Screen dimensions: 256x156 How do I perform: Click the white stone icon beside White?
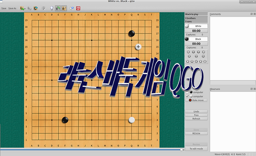click(x=187, y=26)
